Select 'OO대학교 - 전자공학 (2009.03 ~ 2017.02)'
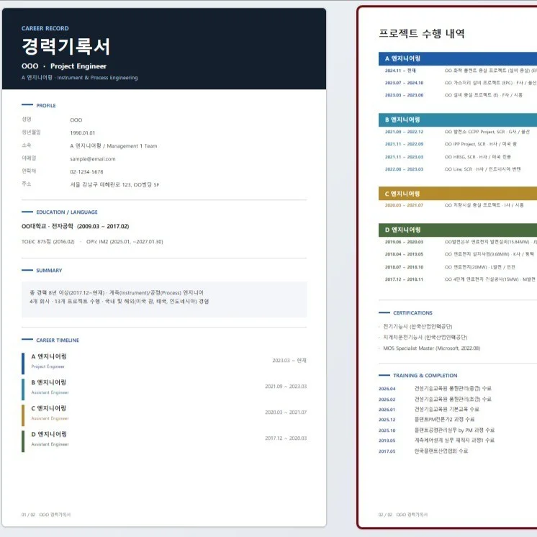This screenshot has height=537, width=537. click(76, 226)
